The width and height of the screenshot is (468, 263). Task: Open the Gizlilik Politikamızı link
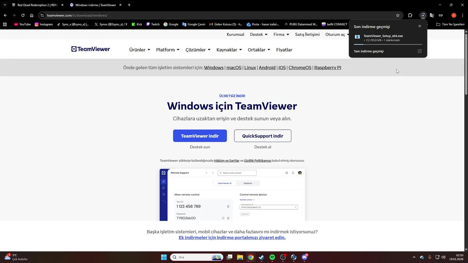click(x=258, y=161)
